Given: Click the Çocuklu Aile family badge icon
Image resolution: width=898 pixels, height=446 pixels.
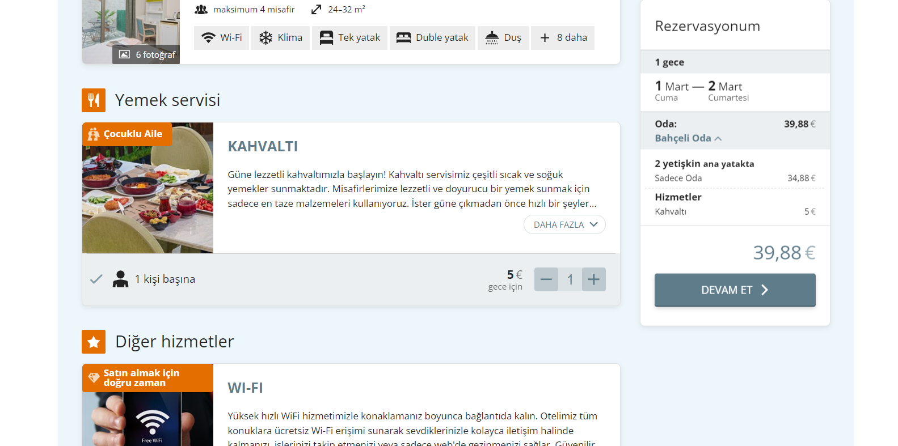Looking at the screenshot, I should [94, 134].
